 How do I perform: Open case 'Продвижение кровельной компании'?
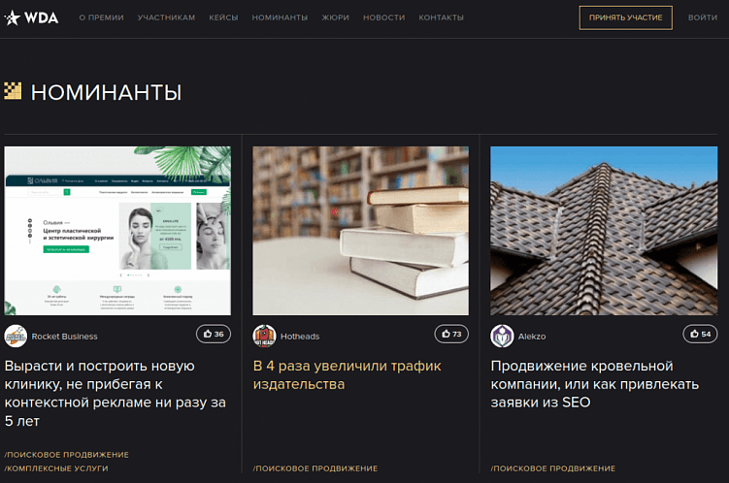(595, 384)
